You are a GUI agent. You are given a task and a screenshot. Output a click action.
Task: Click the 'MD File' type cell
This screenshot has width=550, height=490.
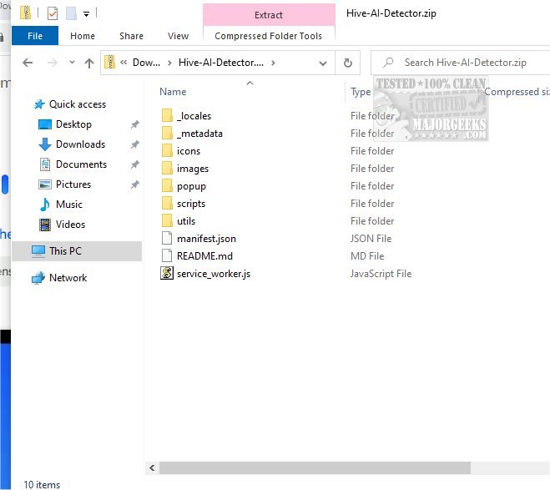tap(367, 256)
